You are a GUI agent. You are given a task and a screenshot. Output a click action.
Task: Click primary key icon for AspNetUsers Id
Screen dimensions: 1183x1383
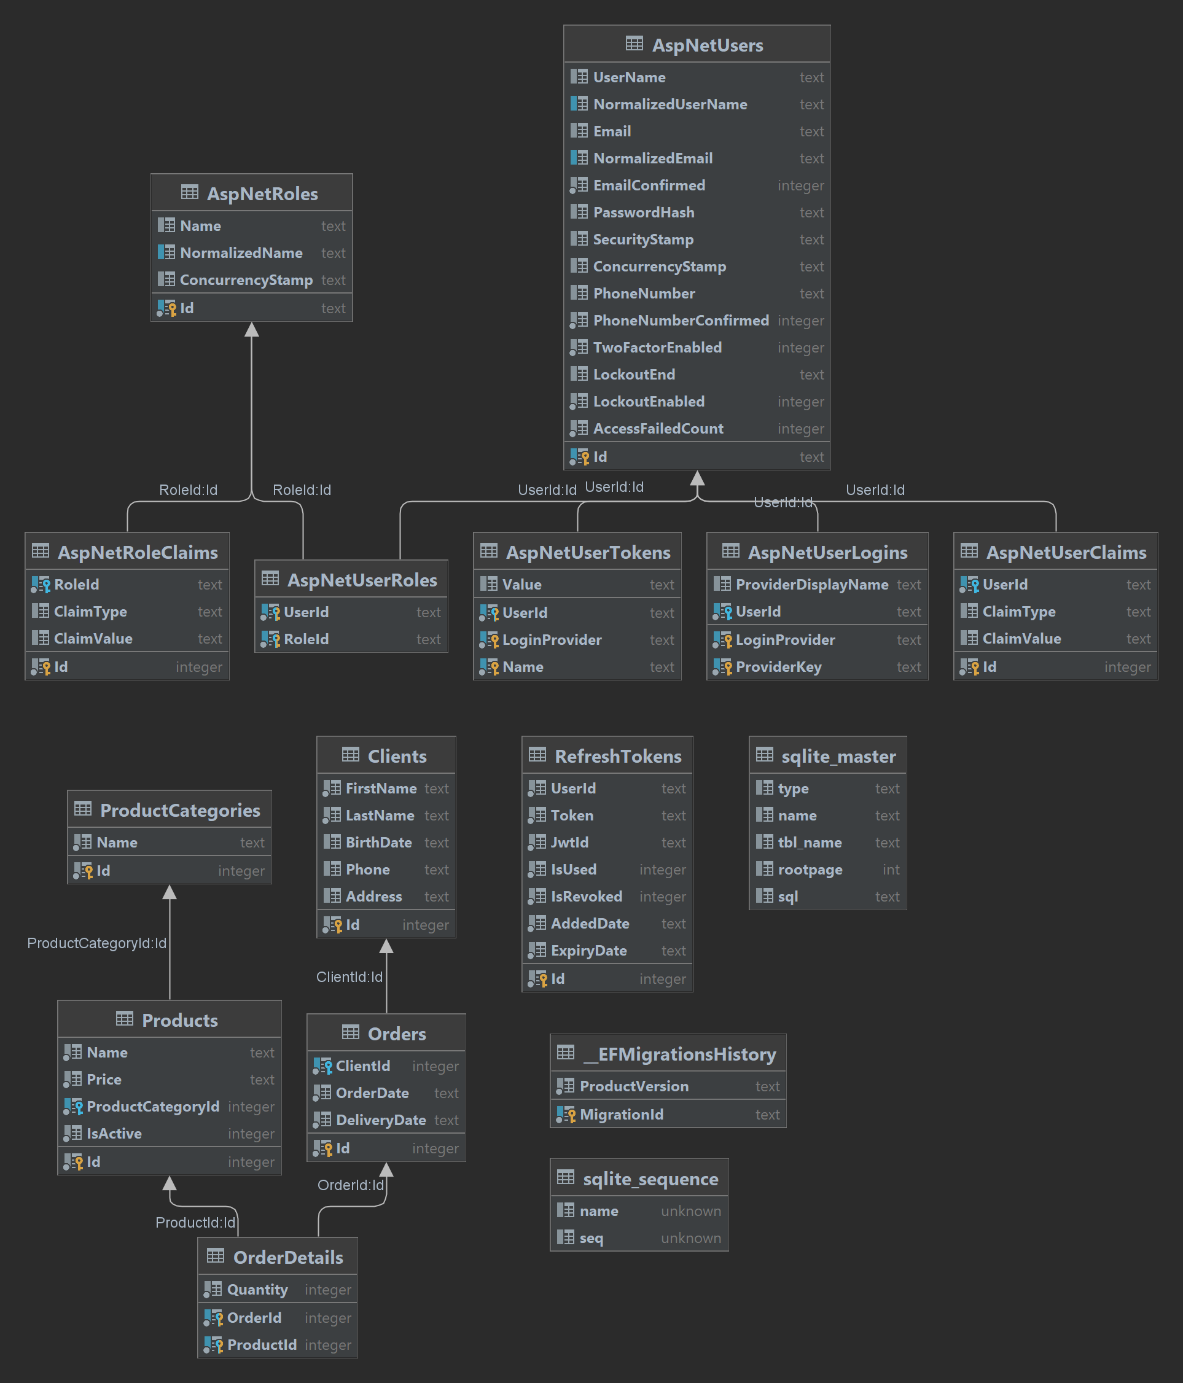point(579,456)
